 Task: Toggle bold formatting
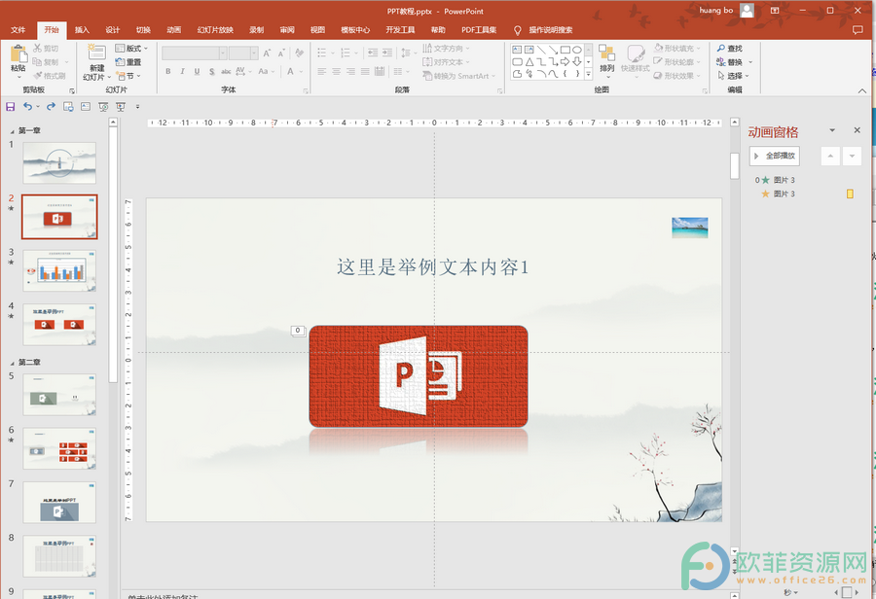168,71
